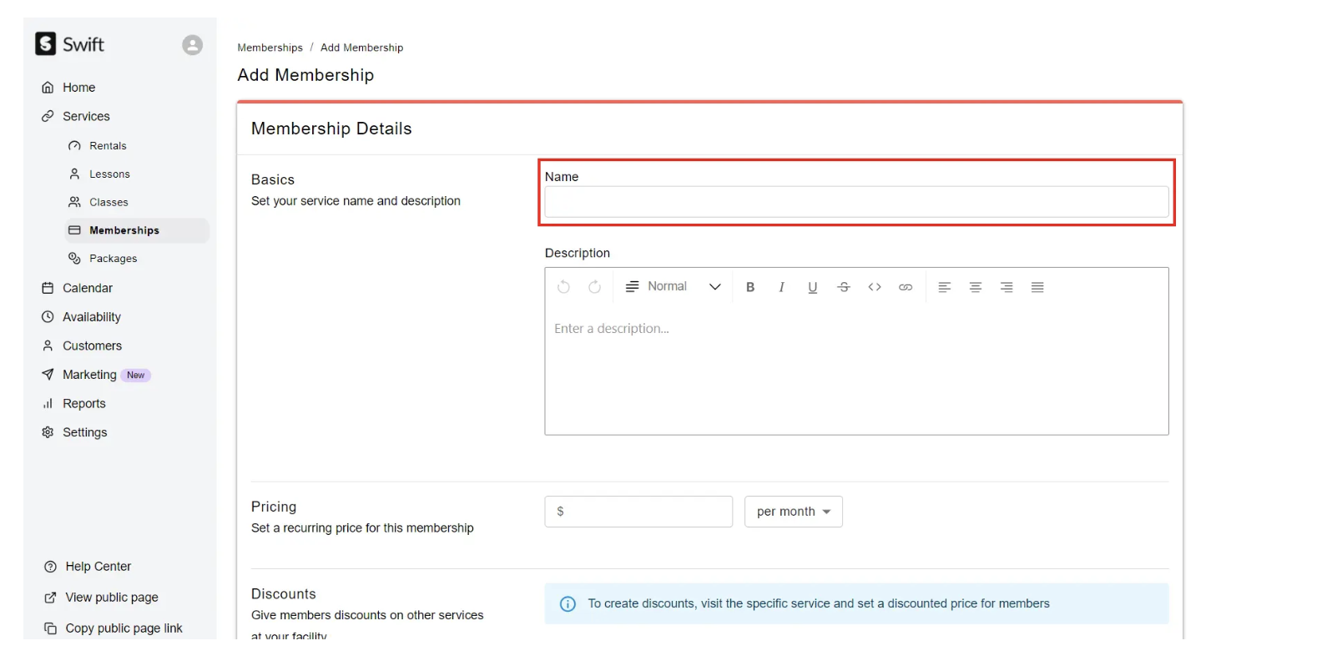Open the Normal text style dropdown
The image size is (1327, 671).
click(x=674, y=287)
